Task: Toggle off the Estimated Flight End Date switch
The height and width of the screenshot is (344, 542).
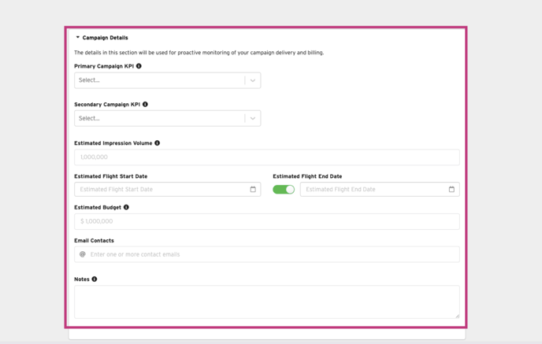Action: 284,190
